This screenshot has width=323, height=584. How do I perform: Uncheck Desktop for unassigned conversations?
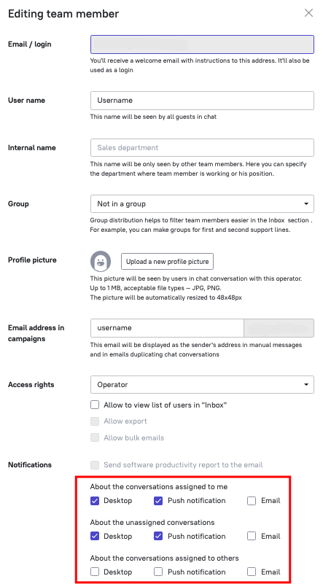point(95,537)
